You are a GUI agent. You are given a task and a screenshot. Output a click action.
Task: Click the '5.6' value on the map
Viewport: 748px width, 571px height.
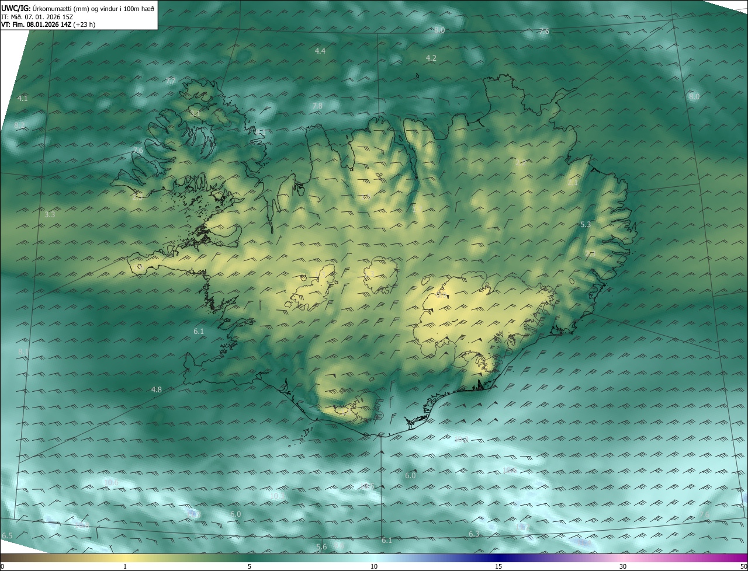tap(321, 547)
